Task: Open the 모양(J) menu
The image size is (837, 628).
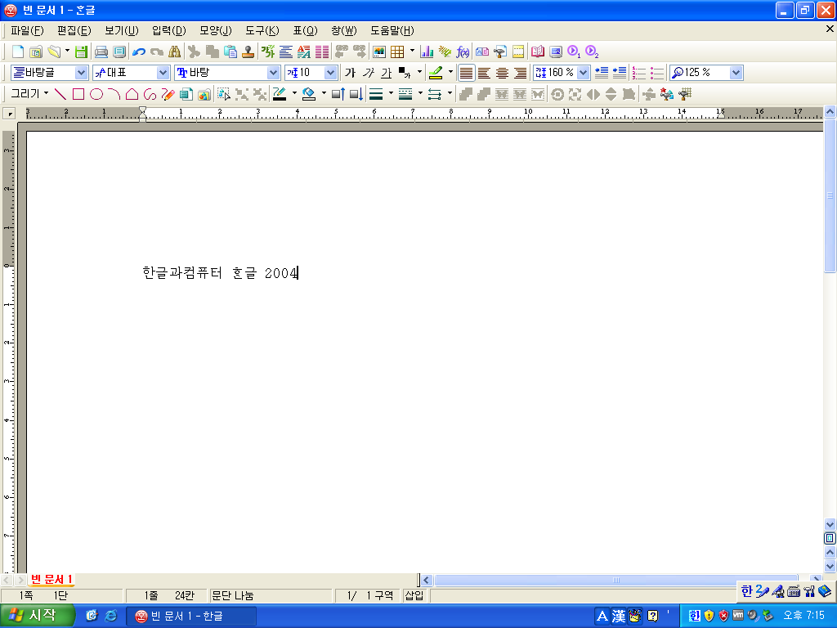Action: 216,30
